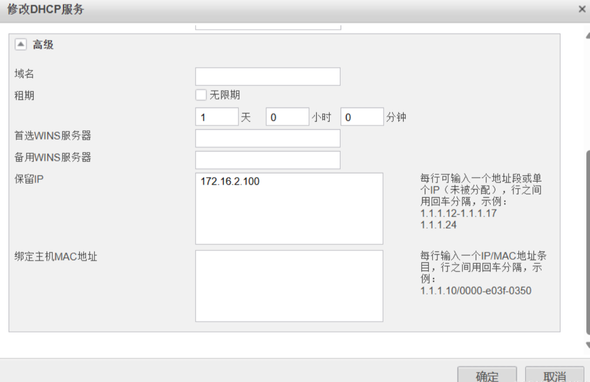Click the 域名 domain name input field
Viewport: 590px width, 382px height.
click(268, 77)
